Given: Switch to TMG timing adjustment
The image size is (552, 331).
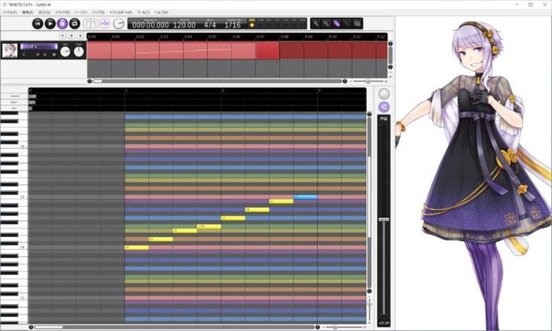Looking at the screenshot, I should pyautogui.click(x=260, y=23).
